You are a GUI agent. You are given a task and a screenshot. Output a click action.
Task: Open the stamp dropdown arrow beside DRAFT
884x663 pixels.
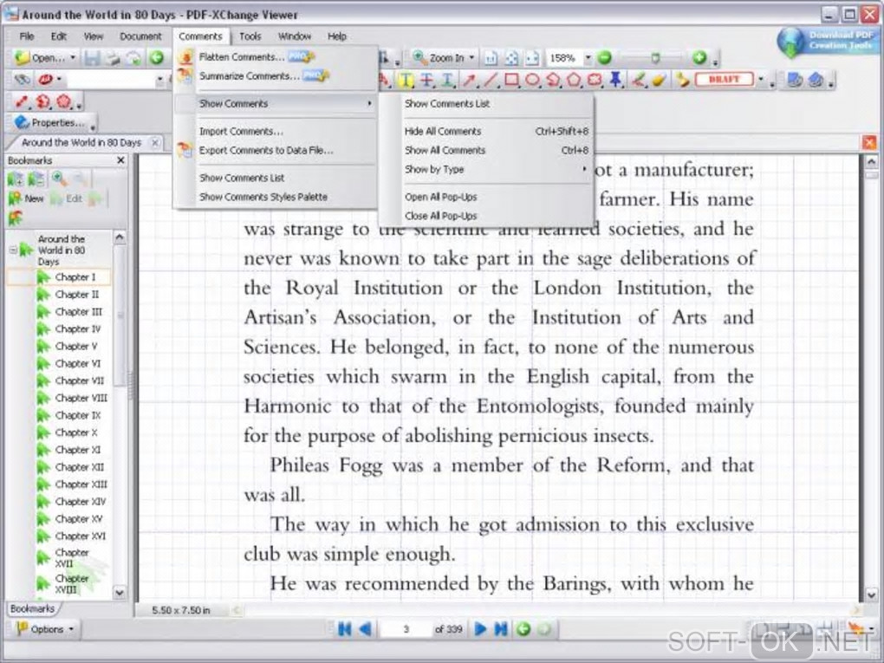coord(761,80)
